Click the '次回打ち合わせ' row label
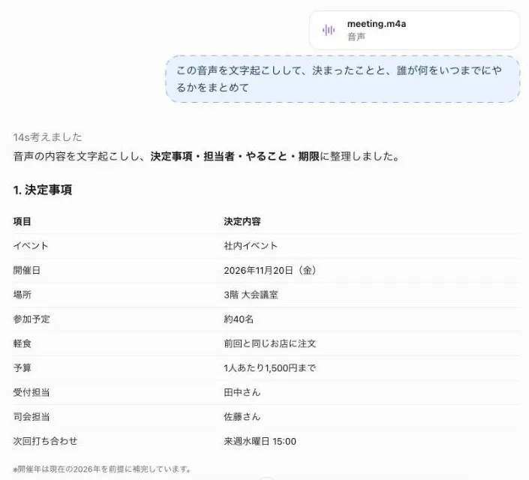This screenshot has width=529, height=480. [x=45, y=441]
